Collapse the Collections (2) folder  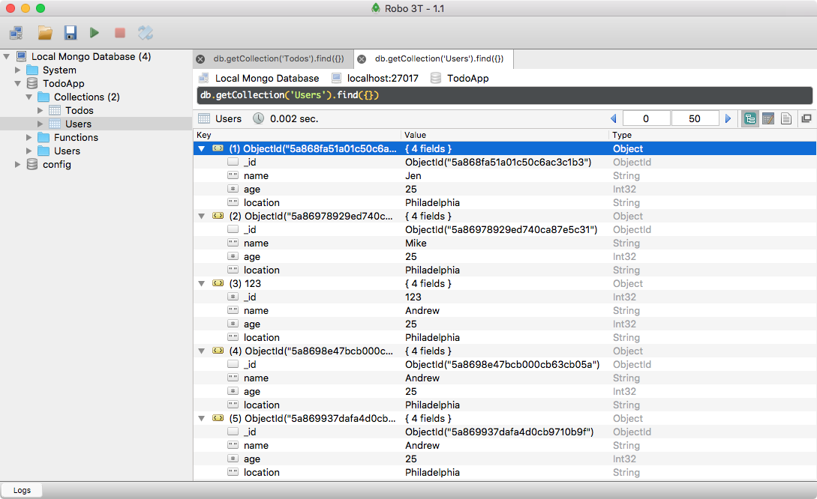point(29,97)
